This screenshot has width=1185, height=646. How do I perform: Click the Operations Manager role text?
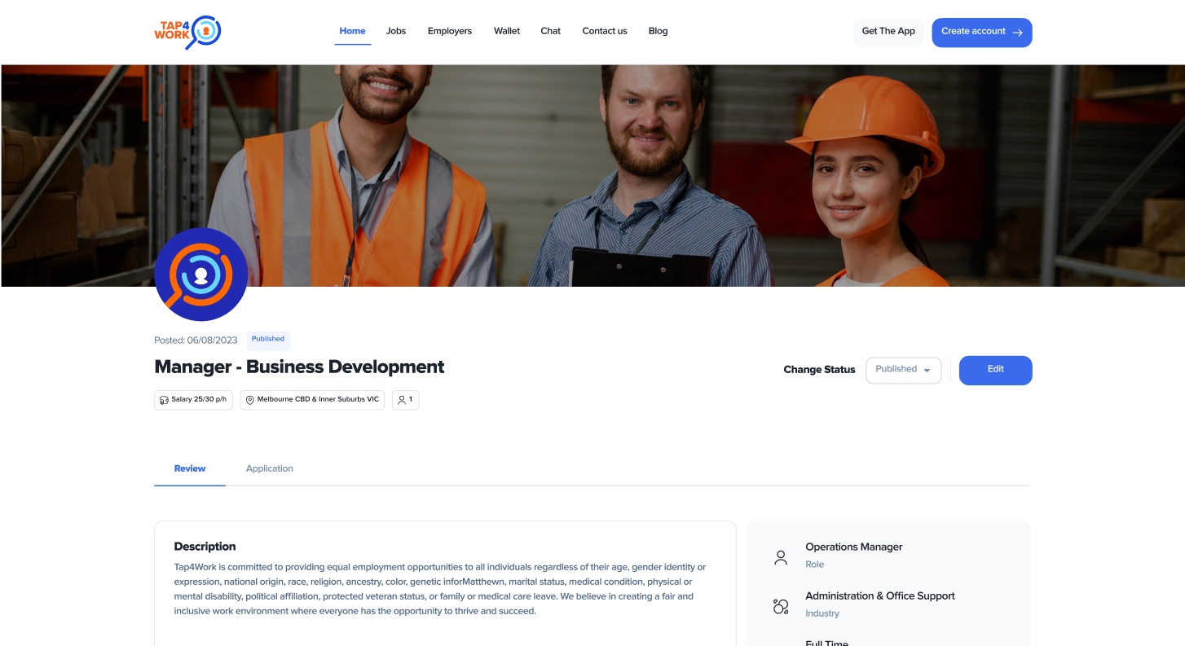854,547
